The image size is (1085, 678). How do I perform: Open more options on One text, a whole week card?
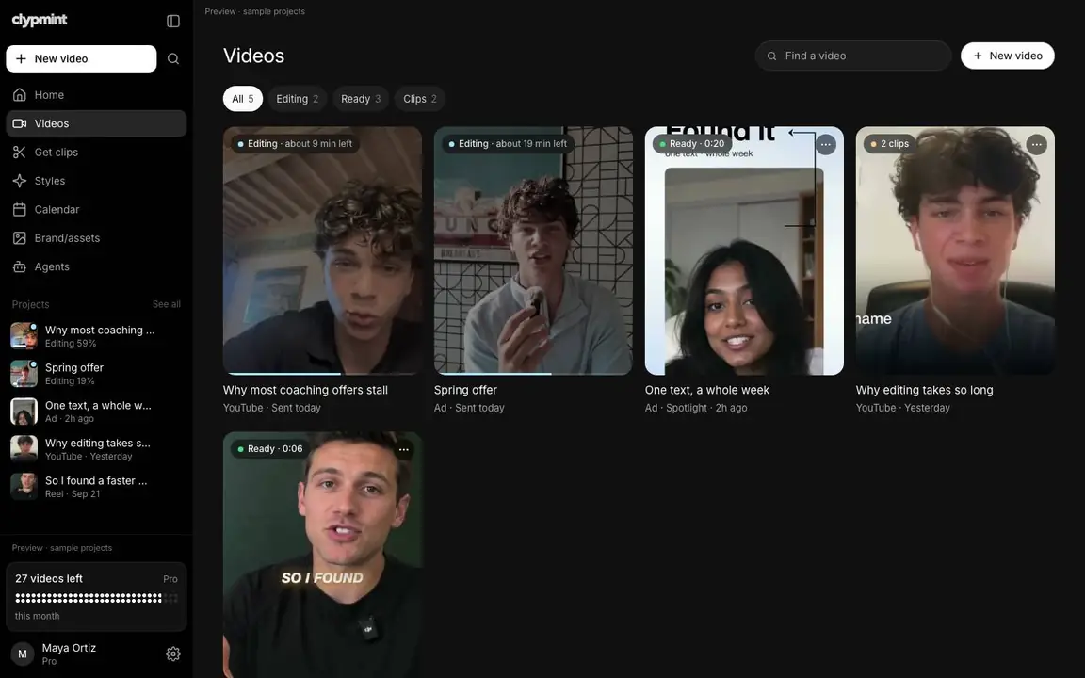(825, 145)
